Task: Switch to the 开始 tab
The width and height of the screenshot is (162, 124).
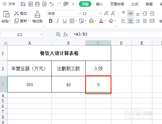Action: click(85, 4)
